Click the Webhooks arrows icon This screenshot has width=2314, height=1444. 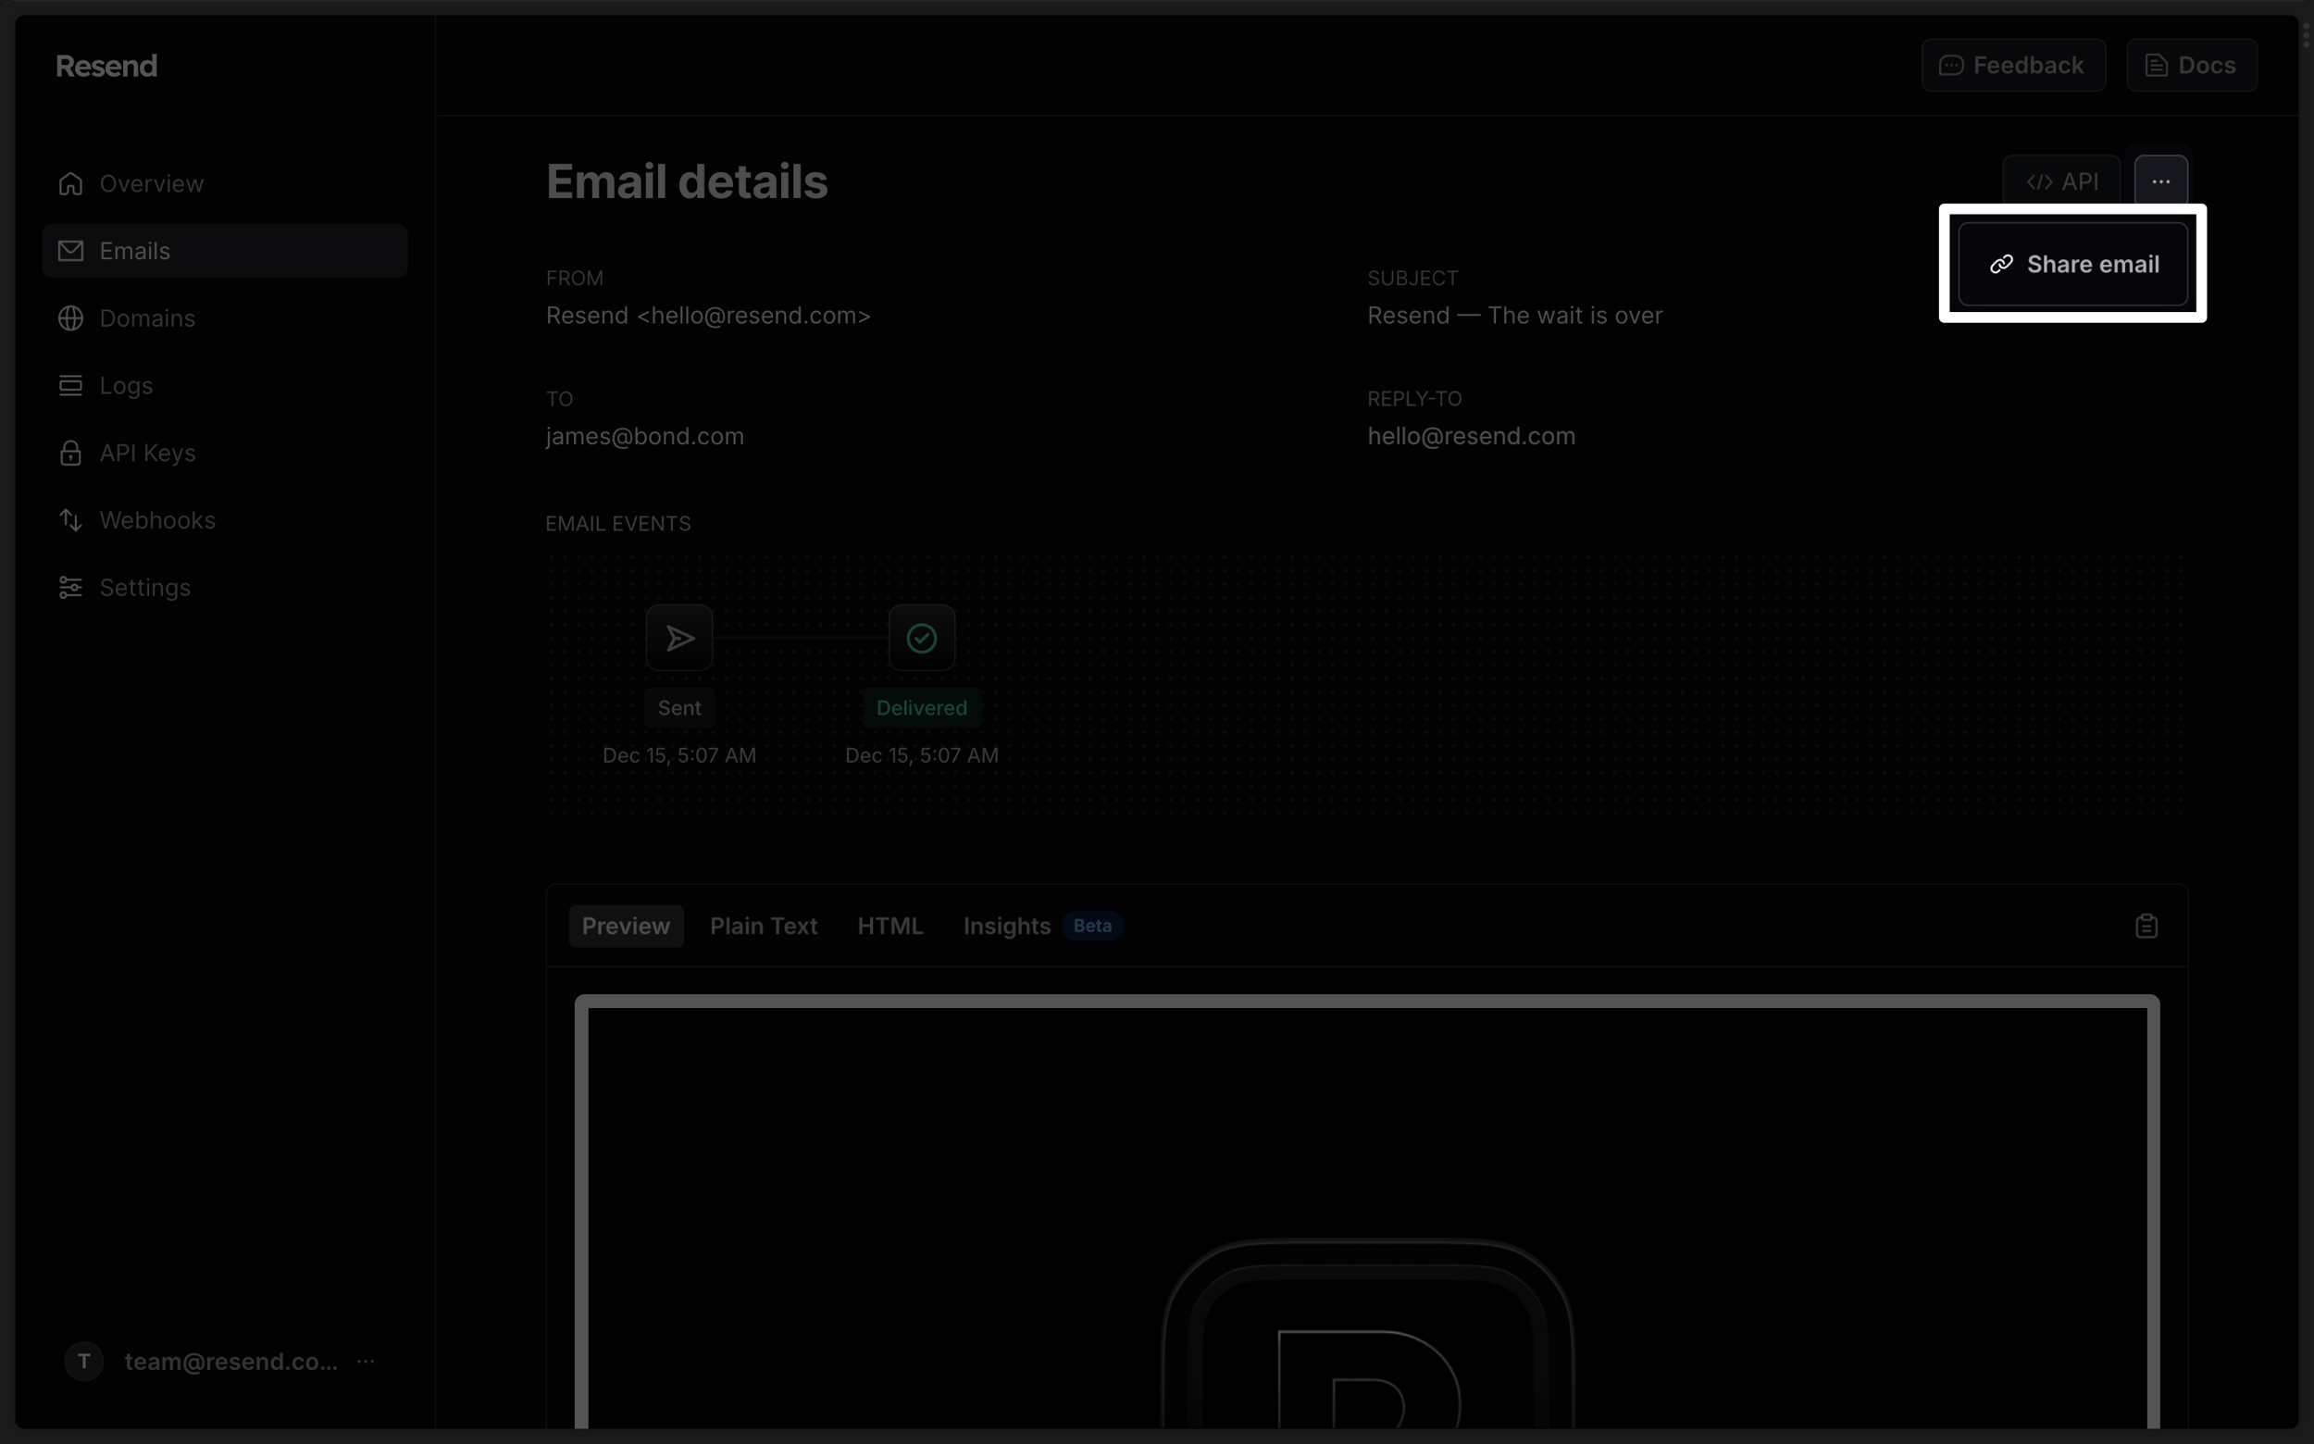70,520
